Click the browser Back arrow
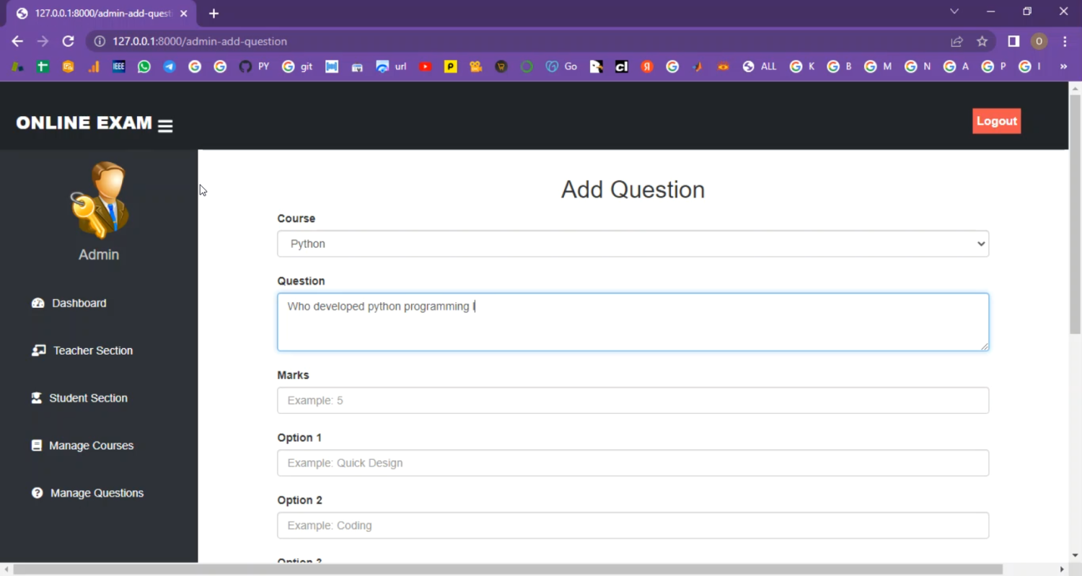1082x576 pixels. point(17,41)
